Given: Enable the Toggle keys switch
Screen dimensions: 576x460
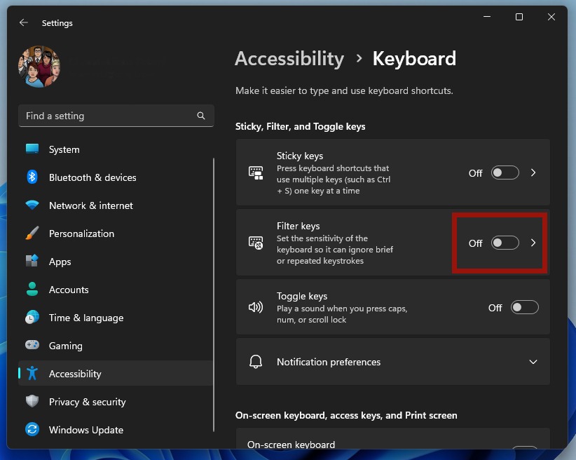Looking at the screenshot, I should [524, 307].
